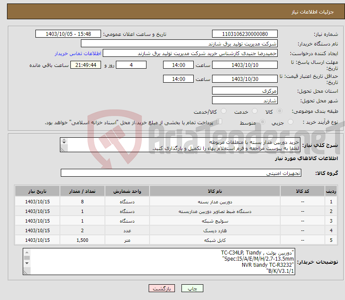Click the delivery province field مرکزی

pos(245,91)
